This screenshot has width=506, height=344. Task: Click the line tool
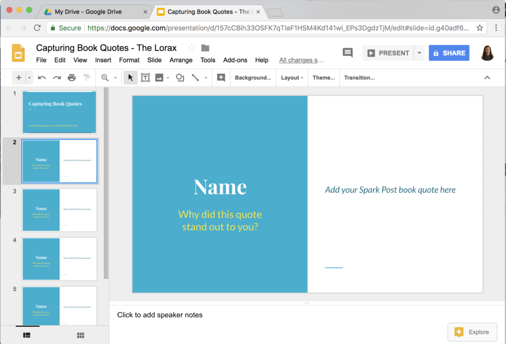[x=195, y=77]
